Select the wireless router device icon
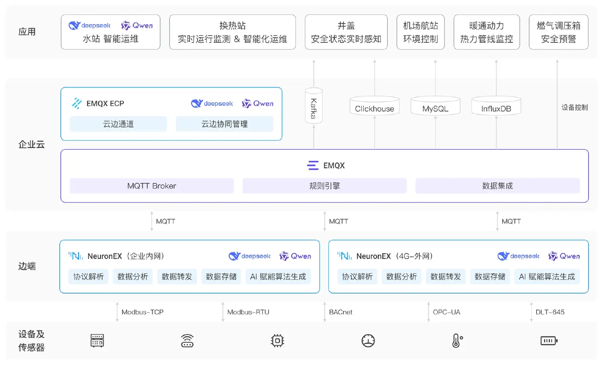Viewport: 603px width, 365px height. coord(187,341)
